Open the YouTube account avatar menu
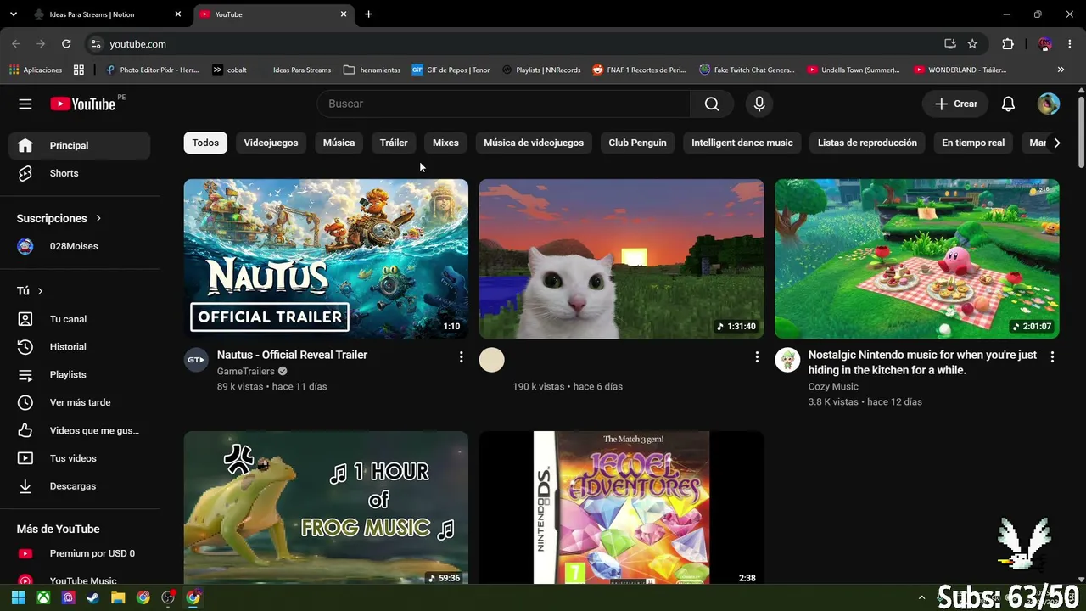Viewport: 1086px width, 611px height. click(1049, 104)
